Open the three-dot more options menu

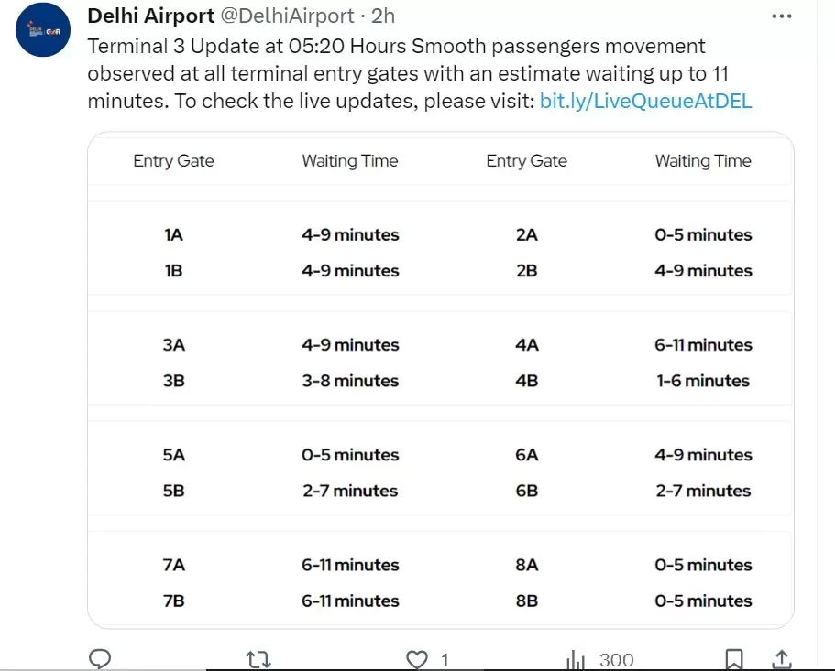click(x=782, y=16)
